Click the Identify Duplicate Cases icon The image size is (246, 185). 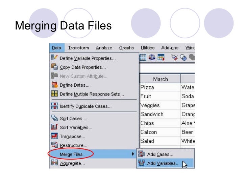(x=54, y=106)
